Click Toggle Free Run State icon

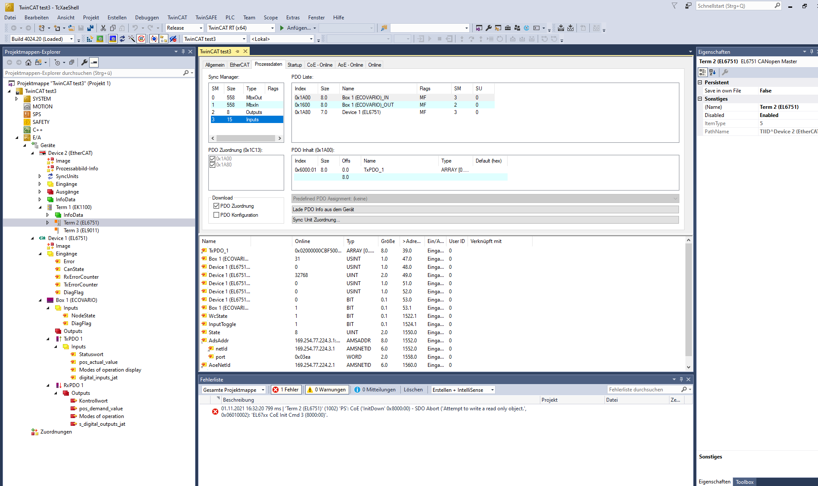(x=141, y=39)
